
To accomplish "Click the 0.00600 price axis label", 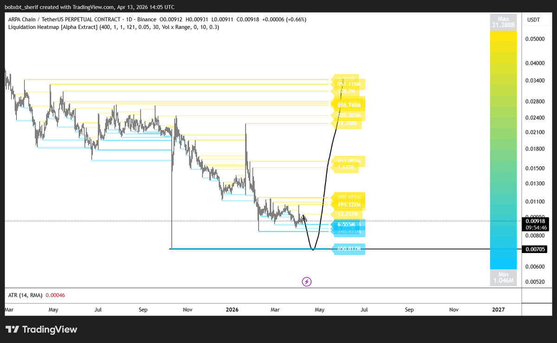I will (534, 267).
